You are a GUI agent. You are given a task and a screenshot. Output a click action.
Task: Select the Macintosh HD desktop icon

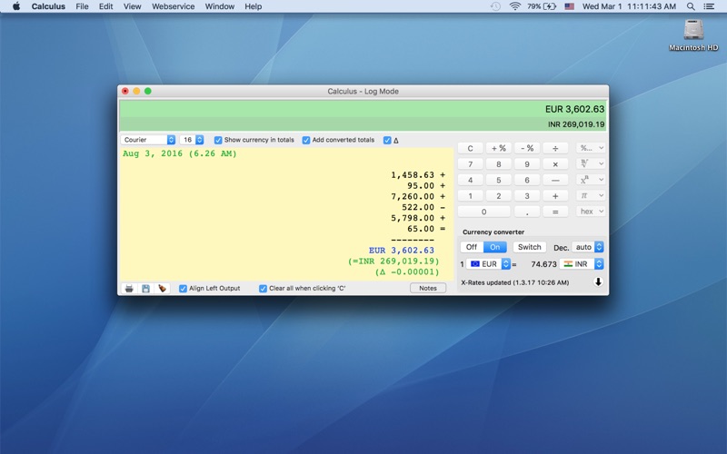693,35
